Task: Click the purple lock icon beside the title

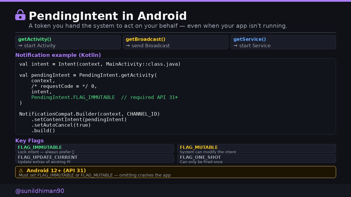Action: point(20,15)
